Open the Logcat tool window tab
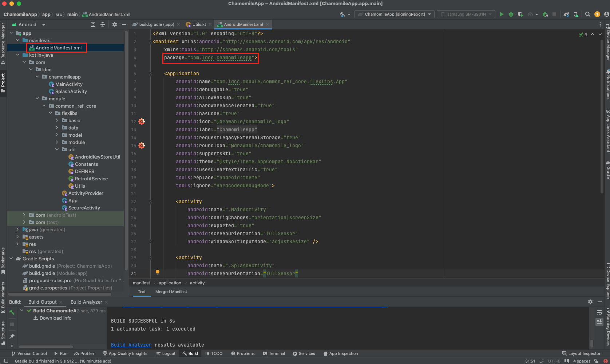610x364 pixels. pos(166,353)
